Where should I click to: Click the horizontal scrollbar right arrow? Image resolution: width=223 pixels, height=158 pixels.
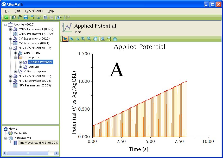[x=56, y=153]
